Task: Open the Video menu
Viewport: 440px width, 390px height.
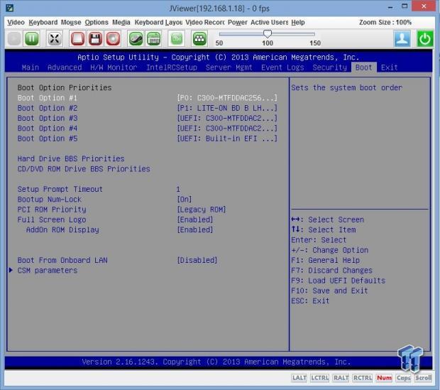Action: pos(16,22)
